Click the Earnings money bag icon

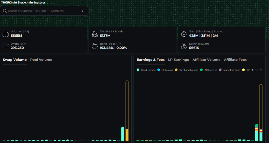(184, 46)
